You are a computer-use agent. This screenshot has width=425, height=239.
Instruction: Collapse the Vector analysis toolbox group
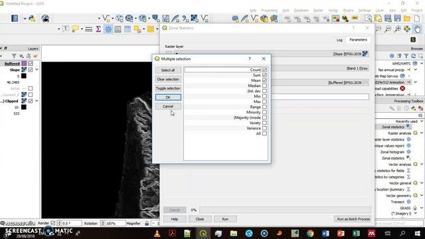point(422,164)
